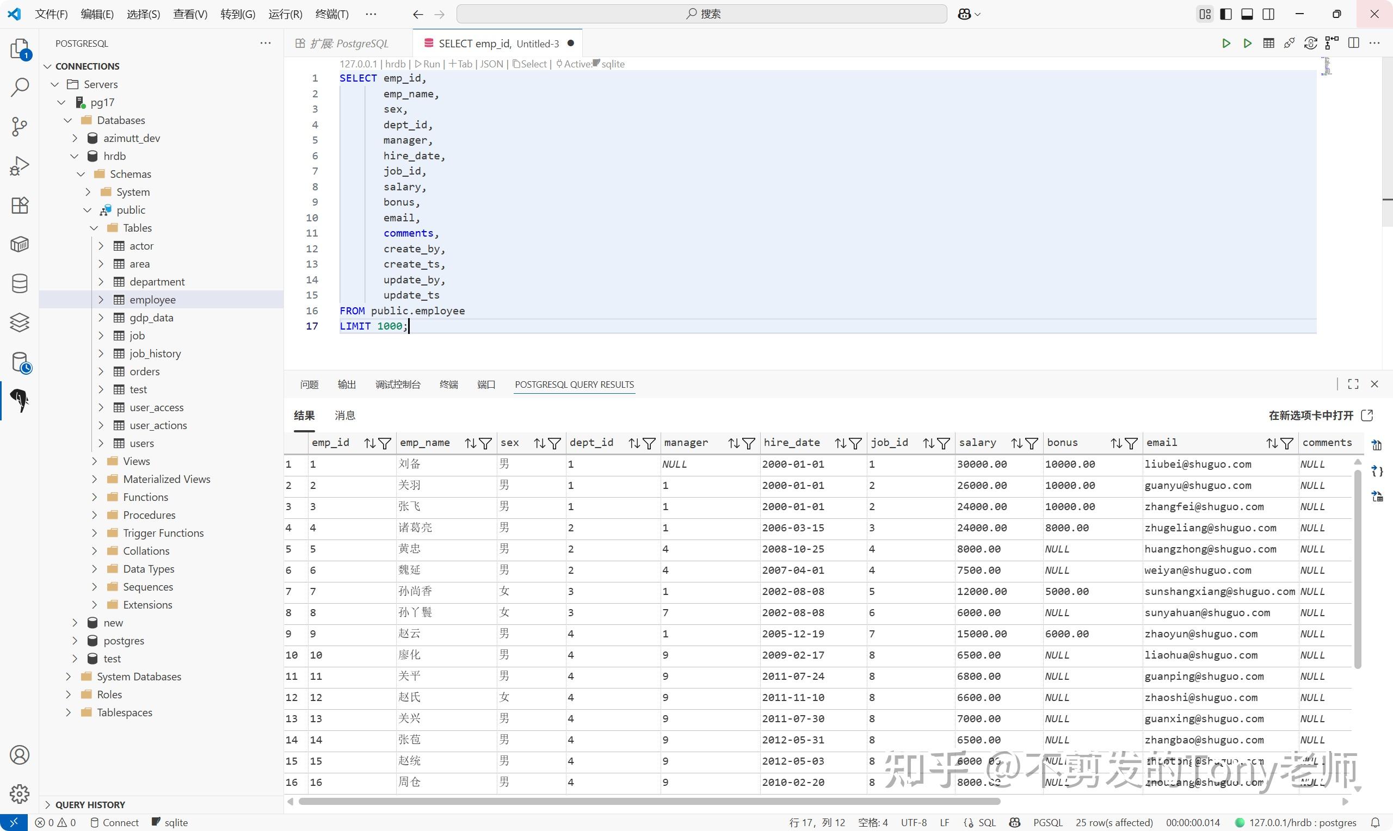
Task: Click the filter icon on emp_name column
Action: click(485, 443)
